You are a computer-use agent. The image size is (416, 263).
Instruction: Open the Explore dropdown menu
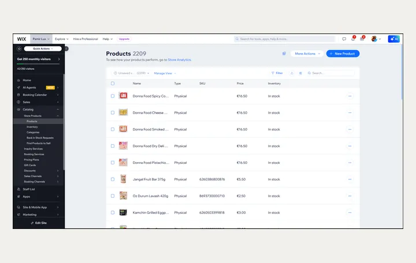click(62, 39)
